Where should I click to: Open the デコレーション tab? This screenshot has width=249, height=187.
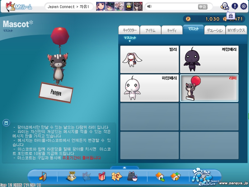point(214,30)
